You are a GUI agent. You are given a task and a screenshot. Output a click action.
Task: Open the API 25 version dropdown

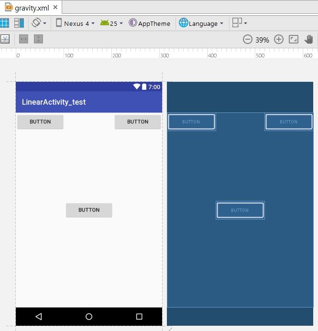tap(111, 23)
